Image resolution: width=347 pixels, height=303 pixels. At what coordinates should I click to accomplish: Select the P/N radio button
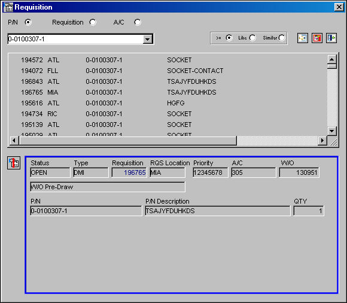pyautogui.click(x=28, y=22)
